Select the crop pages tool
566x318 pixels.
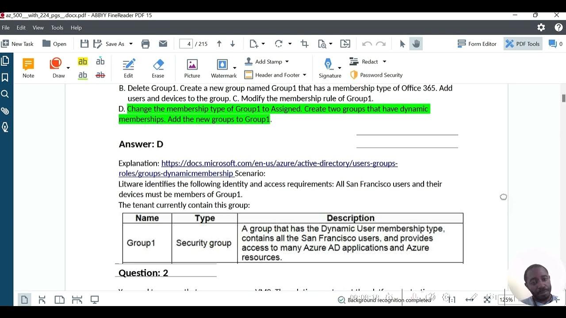(304, 44)
